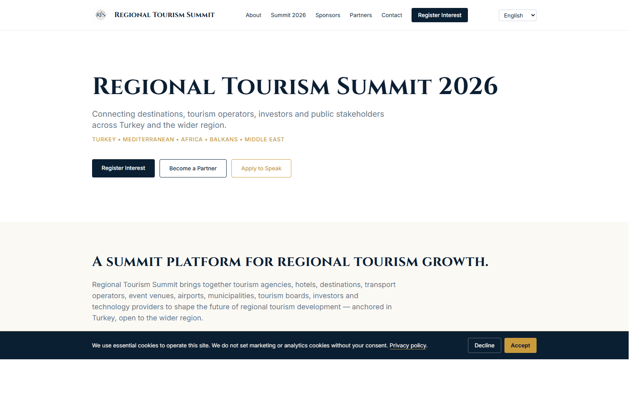Select the BALKANS region tag

click(224, 139)
